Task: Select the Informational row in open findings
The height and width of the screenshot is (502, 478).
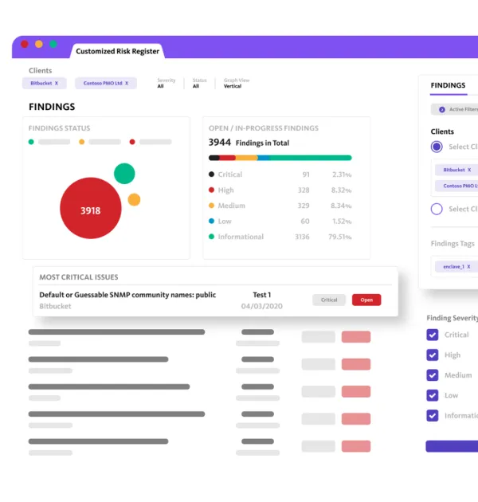Action: pos(280,237)
